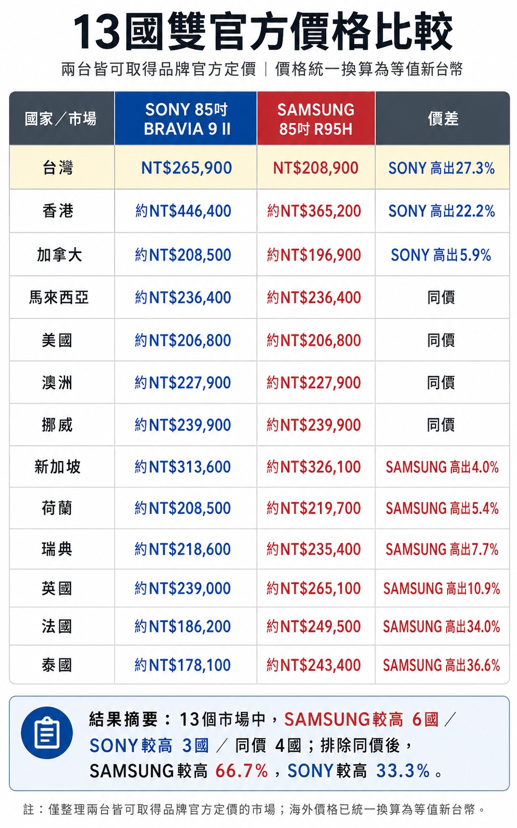Click the SAMSUNG 高出34.0% cell
517x828 pixels.
[x=442, y=626]
